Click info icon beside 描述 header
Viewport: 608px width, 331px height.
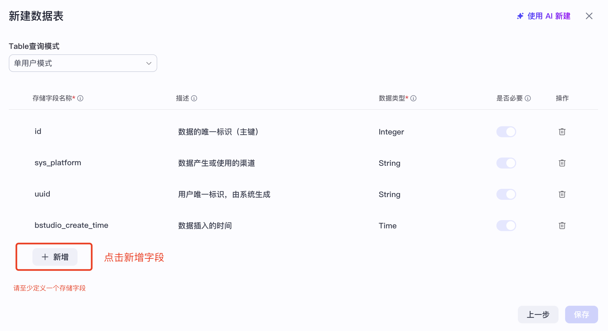pyautogui.click(x=194, y=98)
